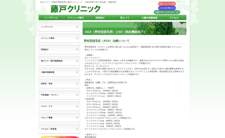Click the text ＜参考サイト＞
This screenshot has width=225, height=138.
point(91,135)
